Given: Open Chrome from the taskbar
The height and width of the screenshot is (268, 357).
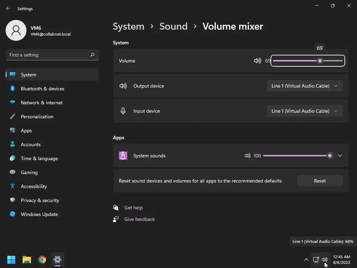Looking at the screenshot, I should click(x=42, y=260).
